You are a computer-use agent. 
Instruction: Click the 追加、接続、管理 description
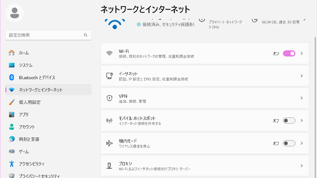point(132,101)
